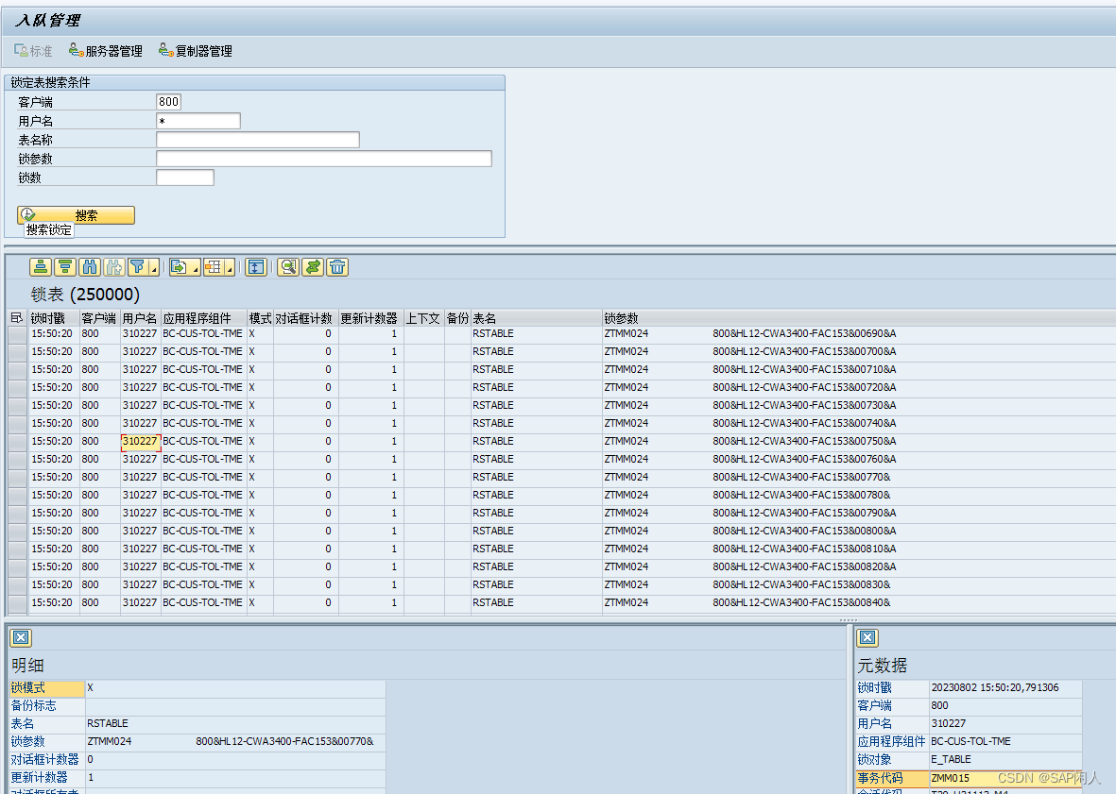Open the export icon's dropdown arrow
Viewport: 1116px width, 794px height.
[x=196, y=267]
